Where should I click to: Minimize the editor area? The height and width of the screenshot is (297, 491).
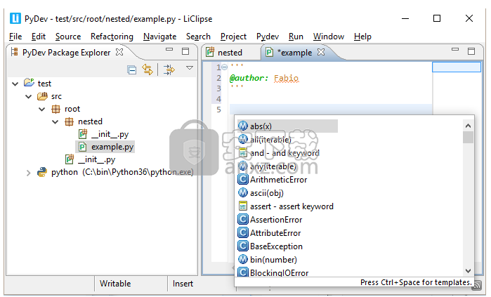pyautogui.click(x=455, y=49)
